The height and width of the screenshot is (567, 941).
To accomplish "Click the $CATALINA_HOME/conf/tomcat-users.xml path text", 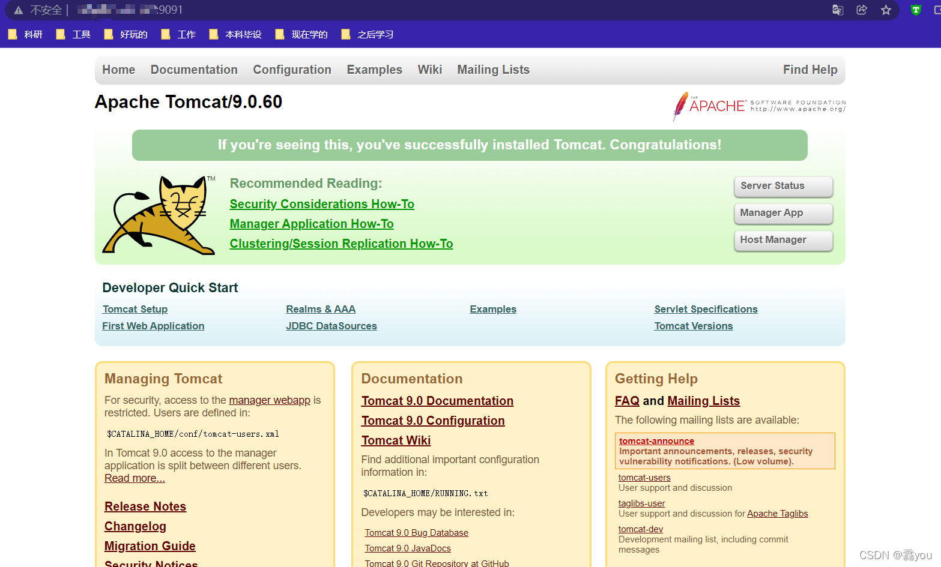I will [x=193, y=434].
